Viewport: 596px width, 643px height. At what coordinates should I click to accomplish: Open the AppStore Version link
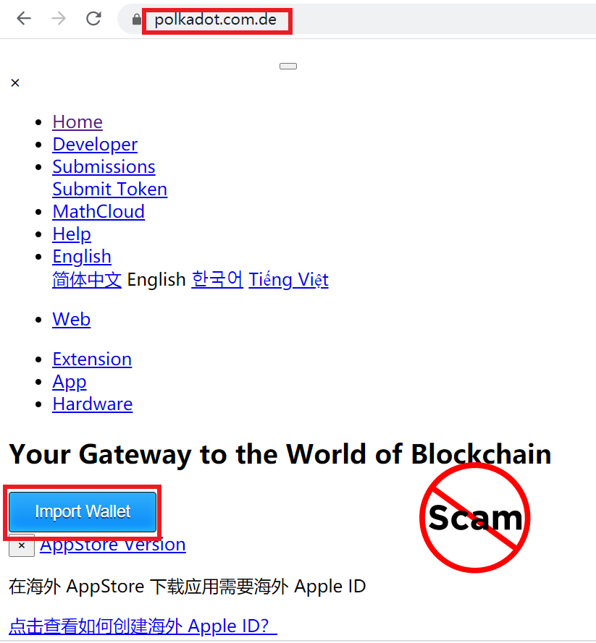tap(113, 545)
